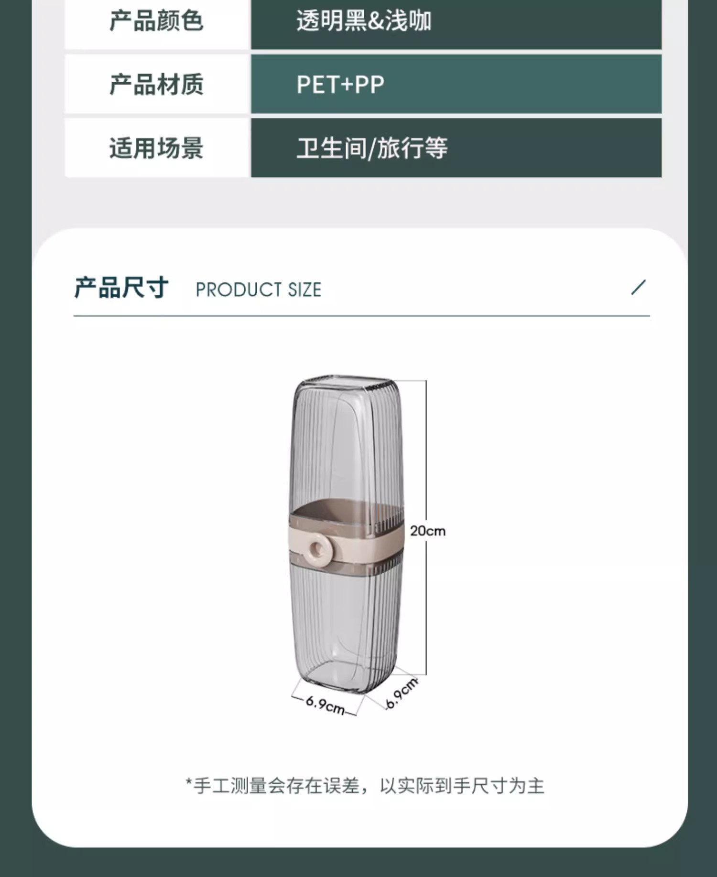Select the 产品材质 label cell
The width and height of the screenshot is (717, 877).
(x=158, y=84)
